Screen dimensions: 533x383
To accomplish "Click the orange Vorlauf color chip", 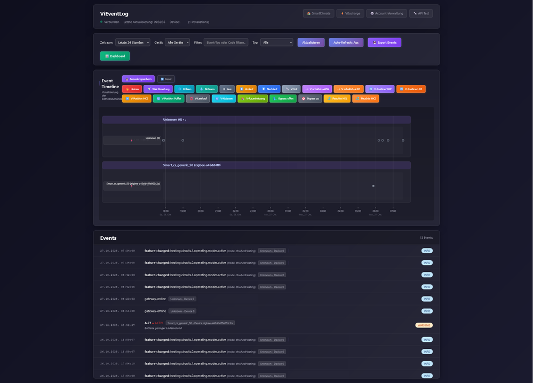I will tap(246, 89).
